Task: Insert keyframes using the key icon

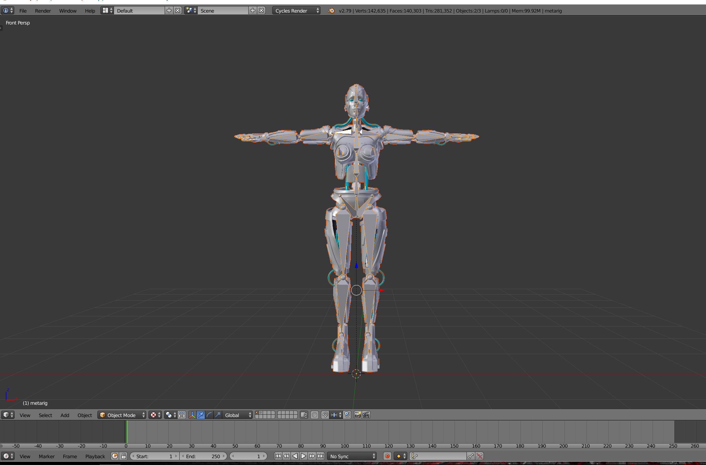Action: 471,456
